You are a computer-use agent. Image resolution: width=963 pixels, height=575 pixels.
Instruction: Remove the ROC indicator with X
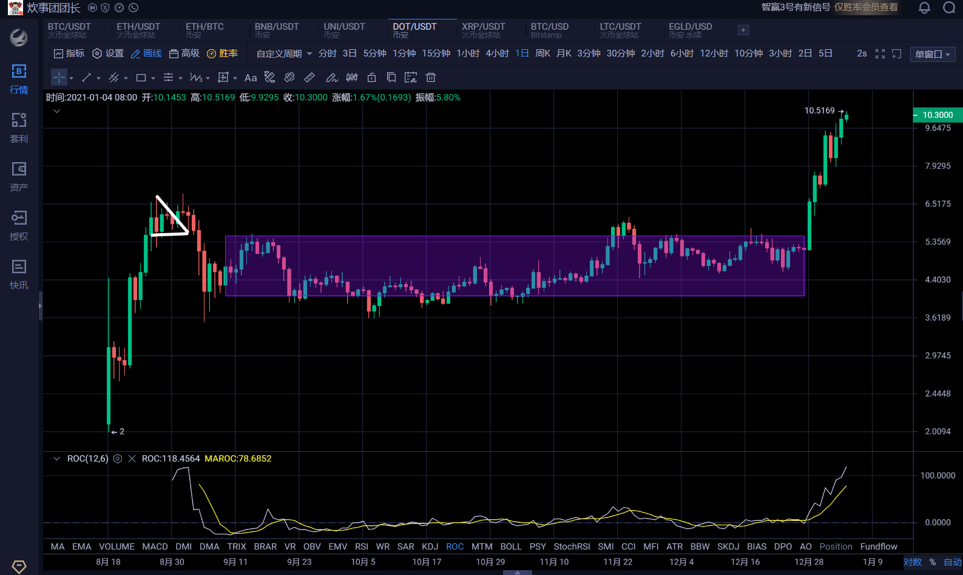click(x=132, y=459)
